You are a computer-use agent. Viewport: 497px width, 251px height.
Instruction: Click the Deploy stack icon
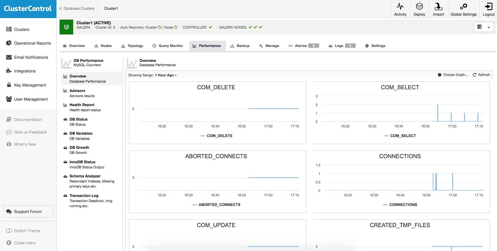pyautogui.click(x=419, y=6)
